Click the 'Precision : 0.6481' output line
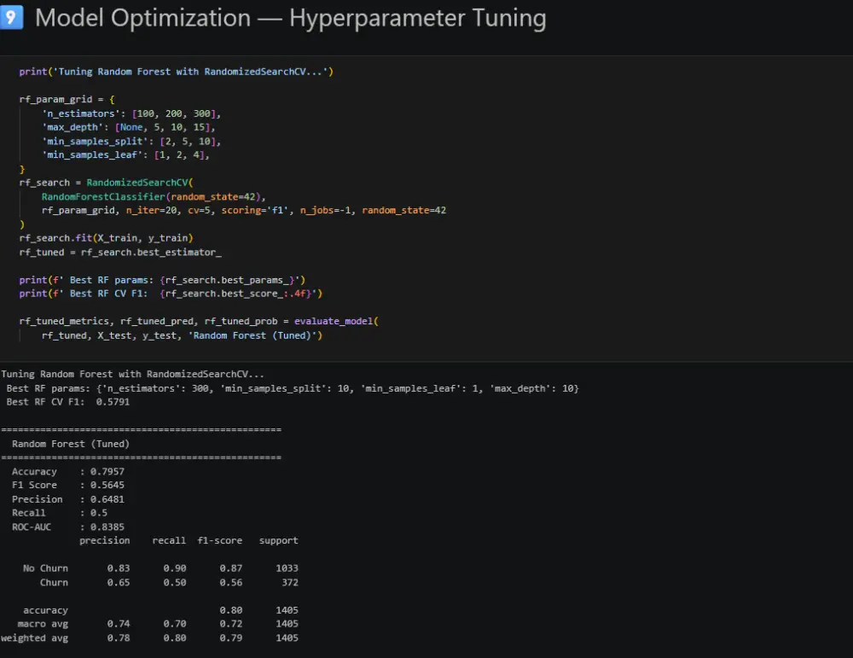The width and height of the screenshot is (853, 658). tap(68, 499)
